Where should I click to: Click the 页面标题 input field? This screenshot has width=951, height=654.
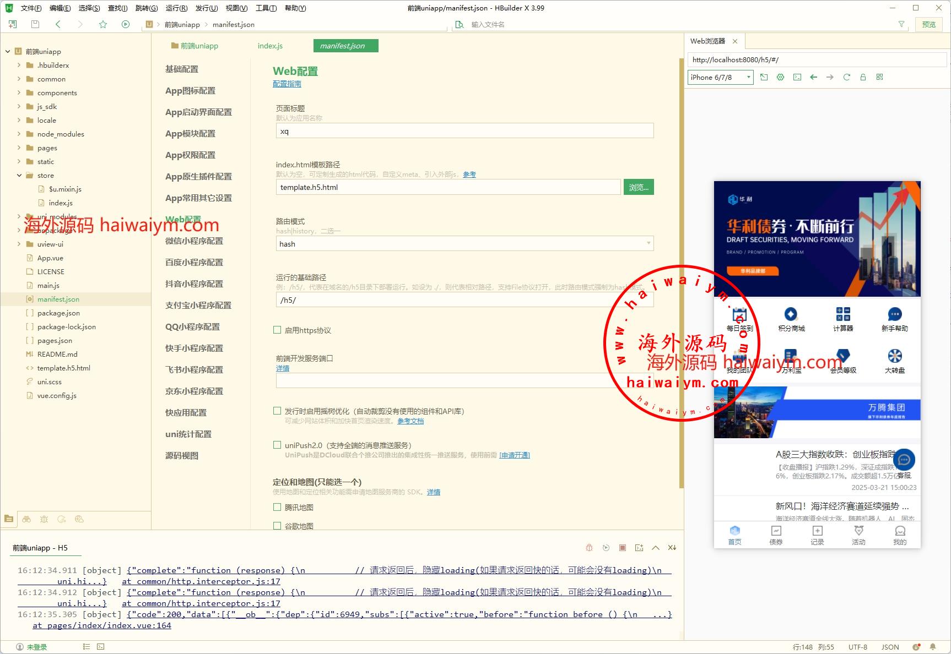464,132
